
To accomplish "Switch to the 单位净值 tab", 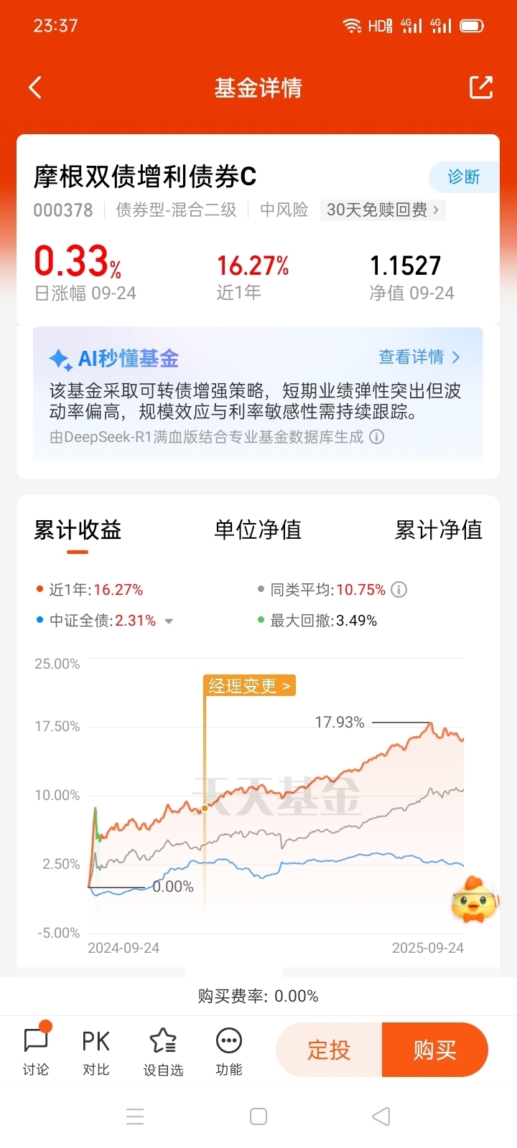I will coord(258,530).
